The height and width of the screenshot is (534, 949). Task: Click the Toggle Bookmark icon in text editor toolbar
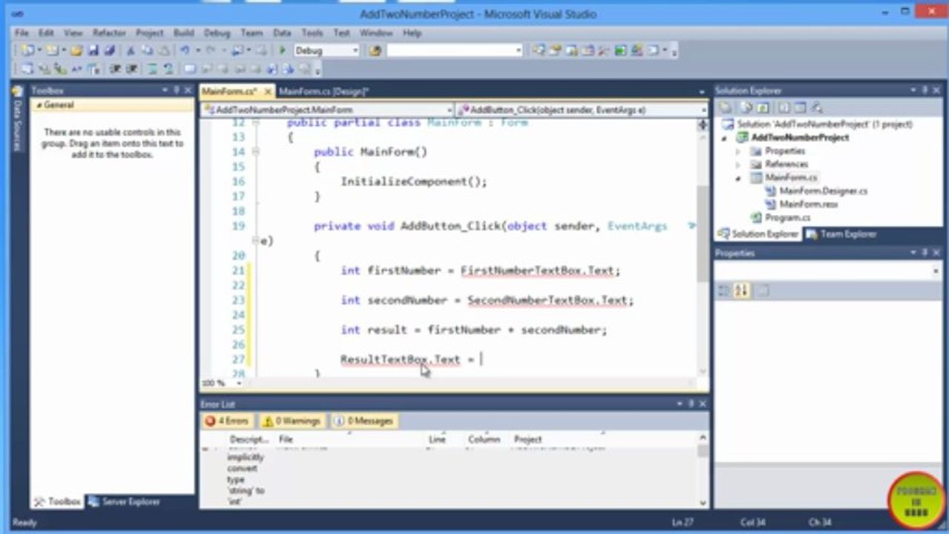tap(189, 69)
